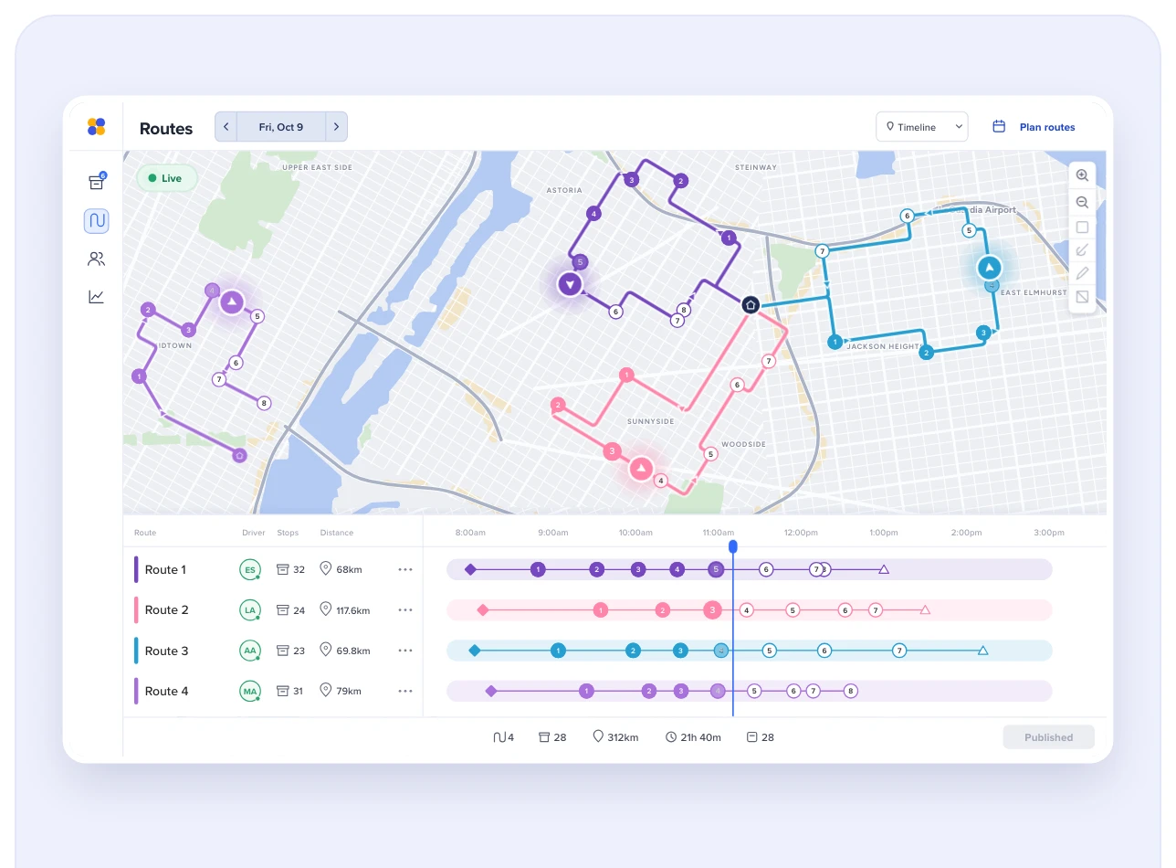This screenshot has width=1176, height=868.
Task: Click the ES driver avatar
Action: tap(250, 569)
